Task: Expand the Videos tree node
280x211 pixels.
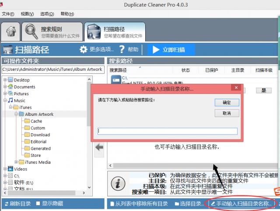Action: pyautogui.click(x=5, y=169)
